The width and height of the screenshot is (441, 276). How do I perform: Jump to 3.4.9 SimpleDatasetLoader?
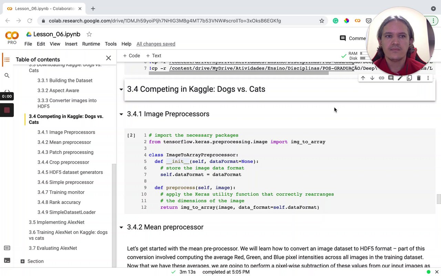(66, 212)
